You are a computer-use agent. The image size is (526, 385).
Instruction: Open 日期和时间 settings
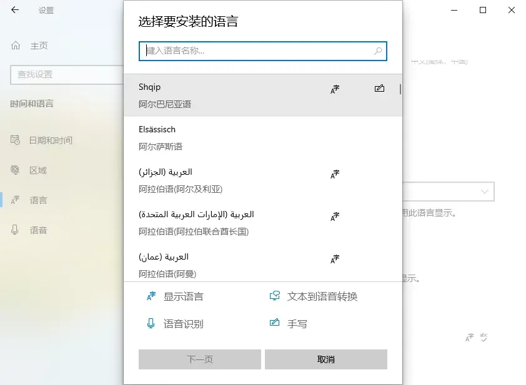coord(51,140)
